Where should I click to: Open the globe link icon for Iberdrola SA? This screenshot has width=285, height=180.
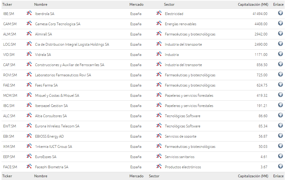click(280, 13)
